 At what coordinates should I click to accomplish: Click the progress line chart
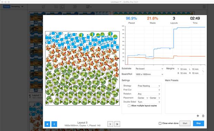[x=164, y=45]
